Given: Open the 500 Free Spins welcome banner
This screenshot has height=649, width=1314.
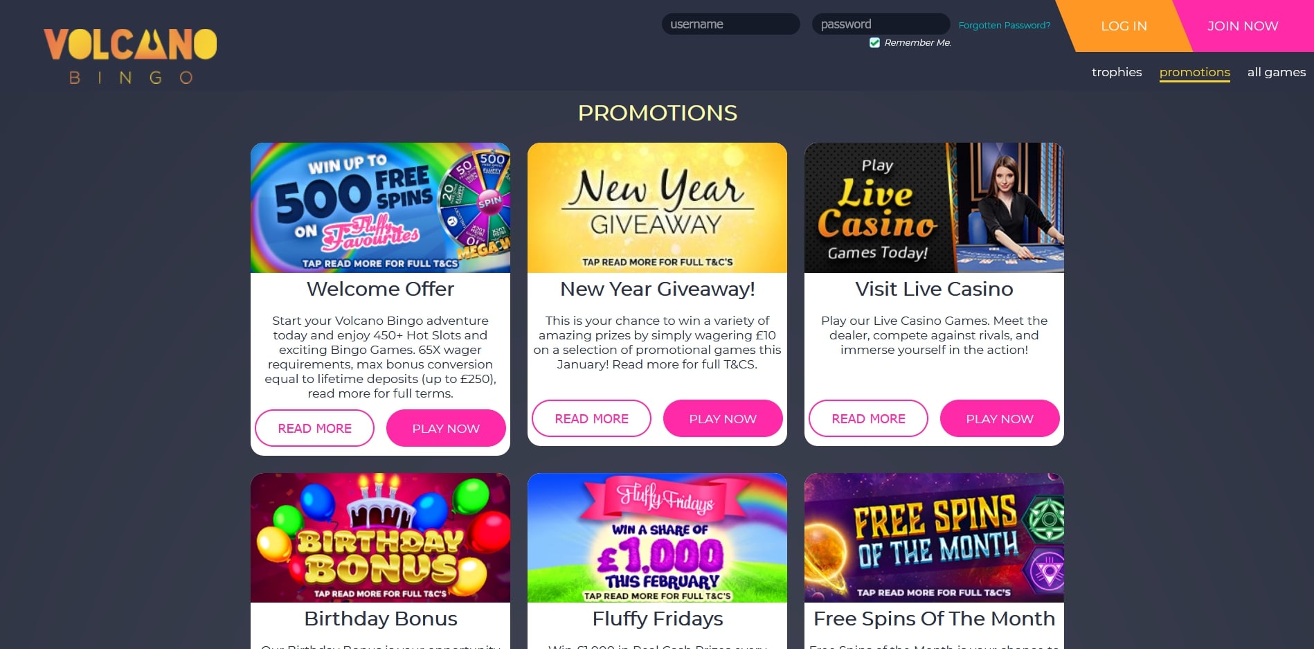Looking at the screenshot, I should [x=380, y=208].
